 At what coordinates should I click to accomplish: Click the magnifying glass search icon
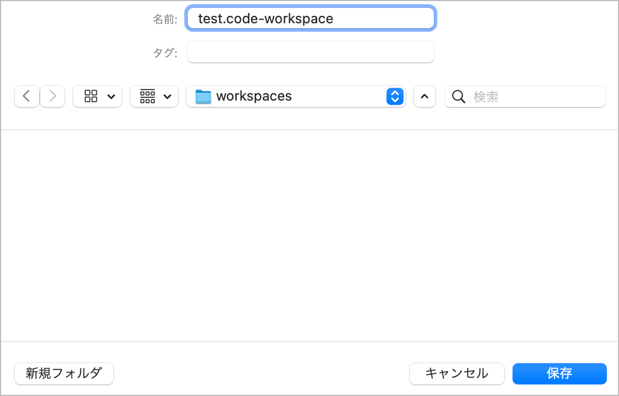[459, 96]
